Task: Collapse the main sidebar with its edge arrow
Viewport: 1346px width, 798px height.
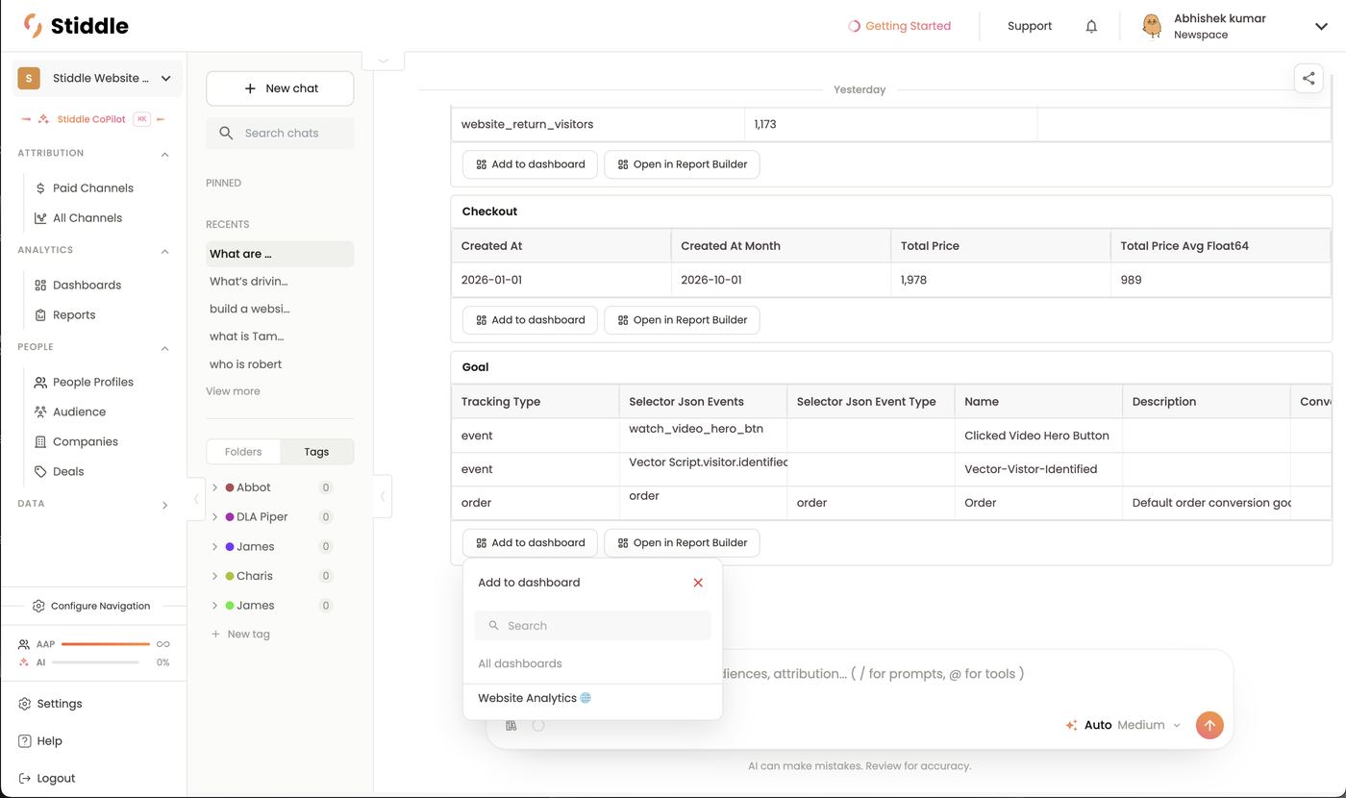Action: point(196,499)
